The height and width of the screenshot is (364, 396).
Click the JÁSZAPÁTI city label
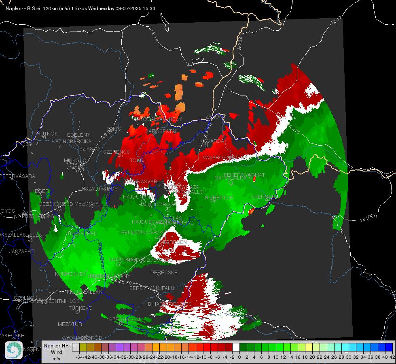(x=22, y=251)
